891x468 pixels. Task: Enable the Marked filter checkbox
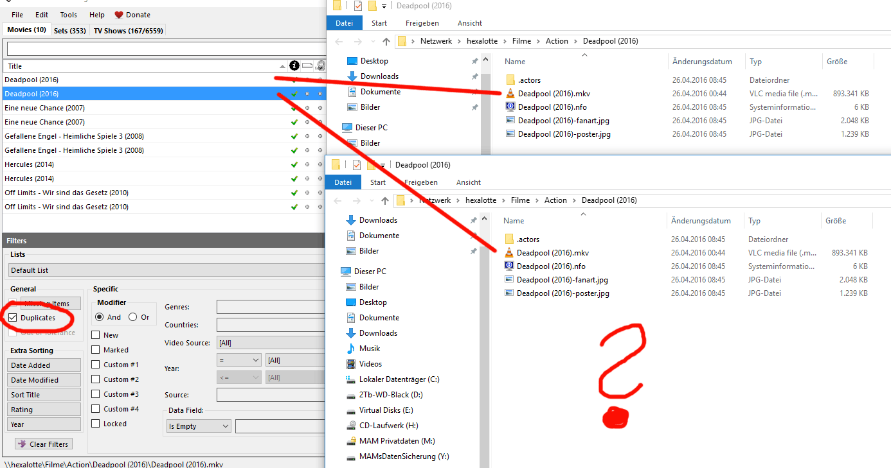click(x=95, y=350)
